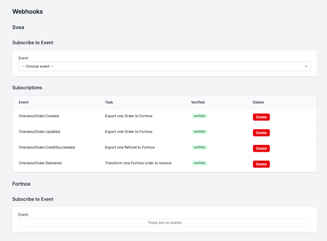Delete the CheckoutOrder.CreditSucceeded subscription
327x241 pixels.
point(261,148)
